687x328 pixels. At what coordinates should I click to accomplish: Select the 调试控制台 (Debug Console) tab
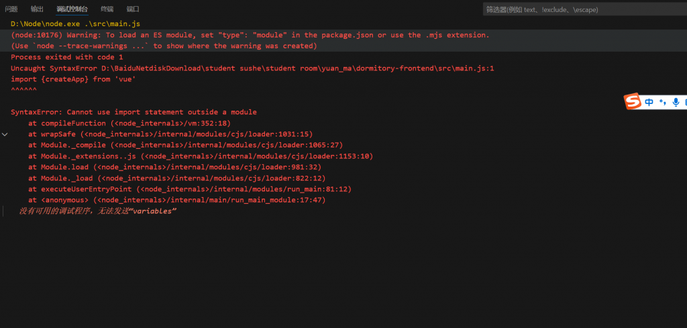pyautogui.click(x=72, y=9)
